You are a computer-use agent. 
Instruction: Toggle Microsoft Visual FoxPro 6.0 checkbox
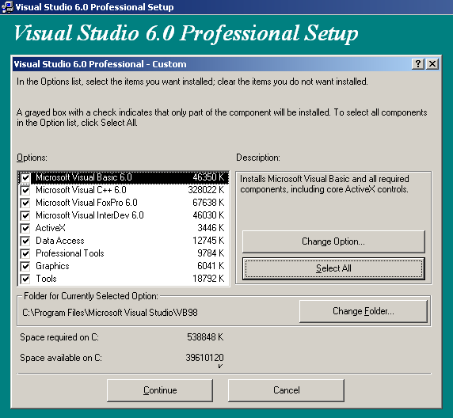pyautogui.click(x=25, y=203)
